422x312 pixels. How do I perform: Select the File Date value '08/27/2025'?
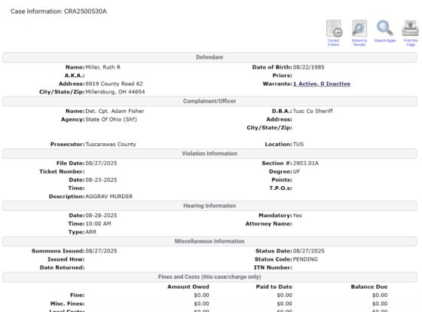click(x=101, y=163)
